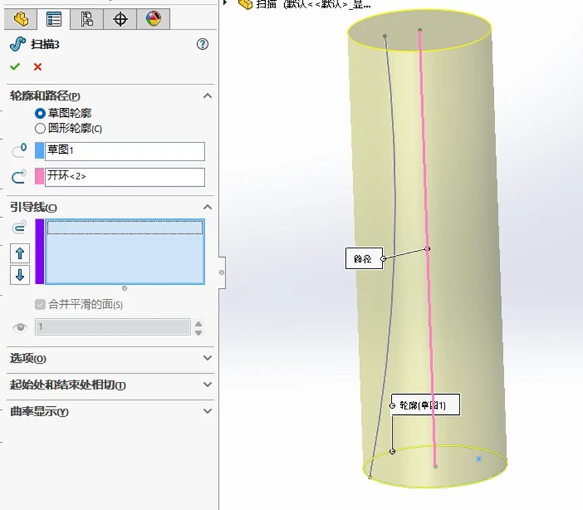Collapse the 引导线 guide curves section
Image resolution: width=583 pixels, height=510 pixels.
click(207, 207)
